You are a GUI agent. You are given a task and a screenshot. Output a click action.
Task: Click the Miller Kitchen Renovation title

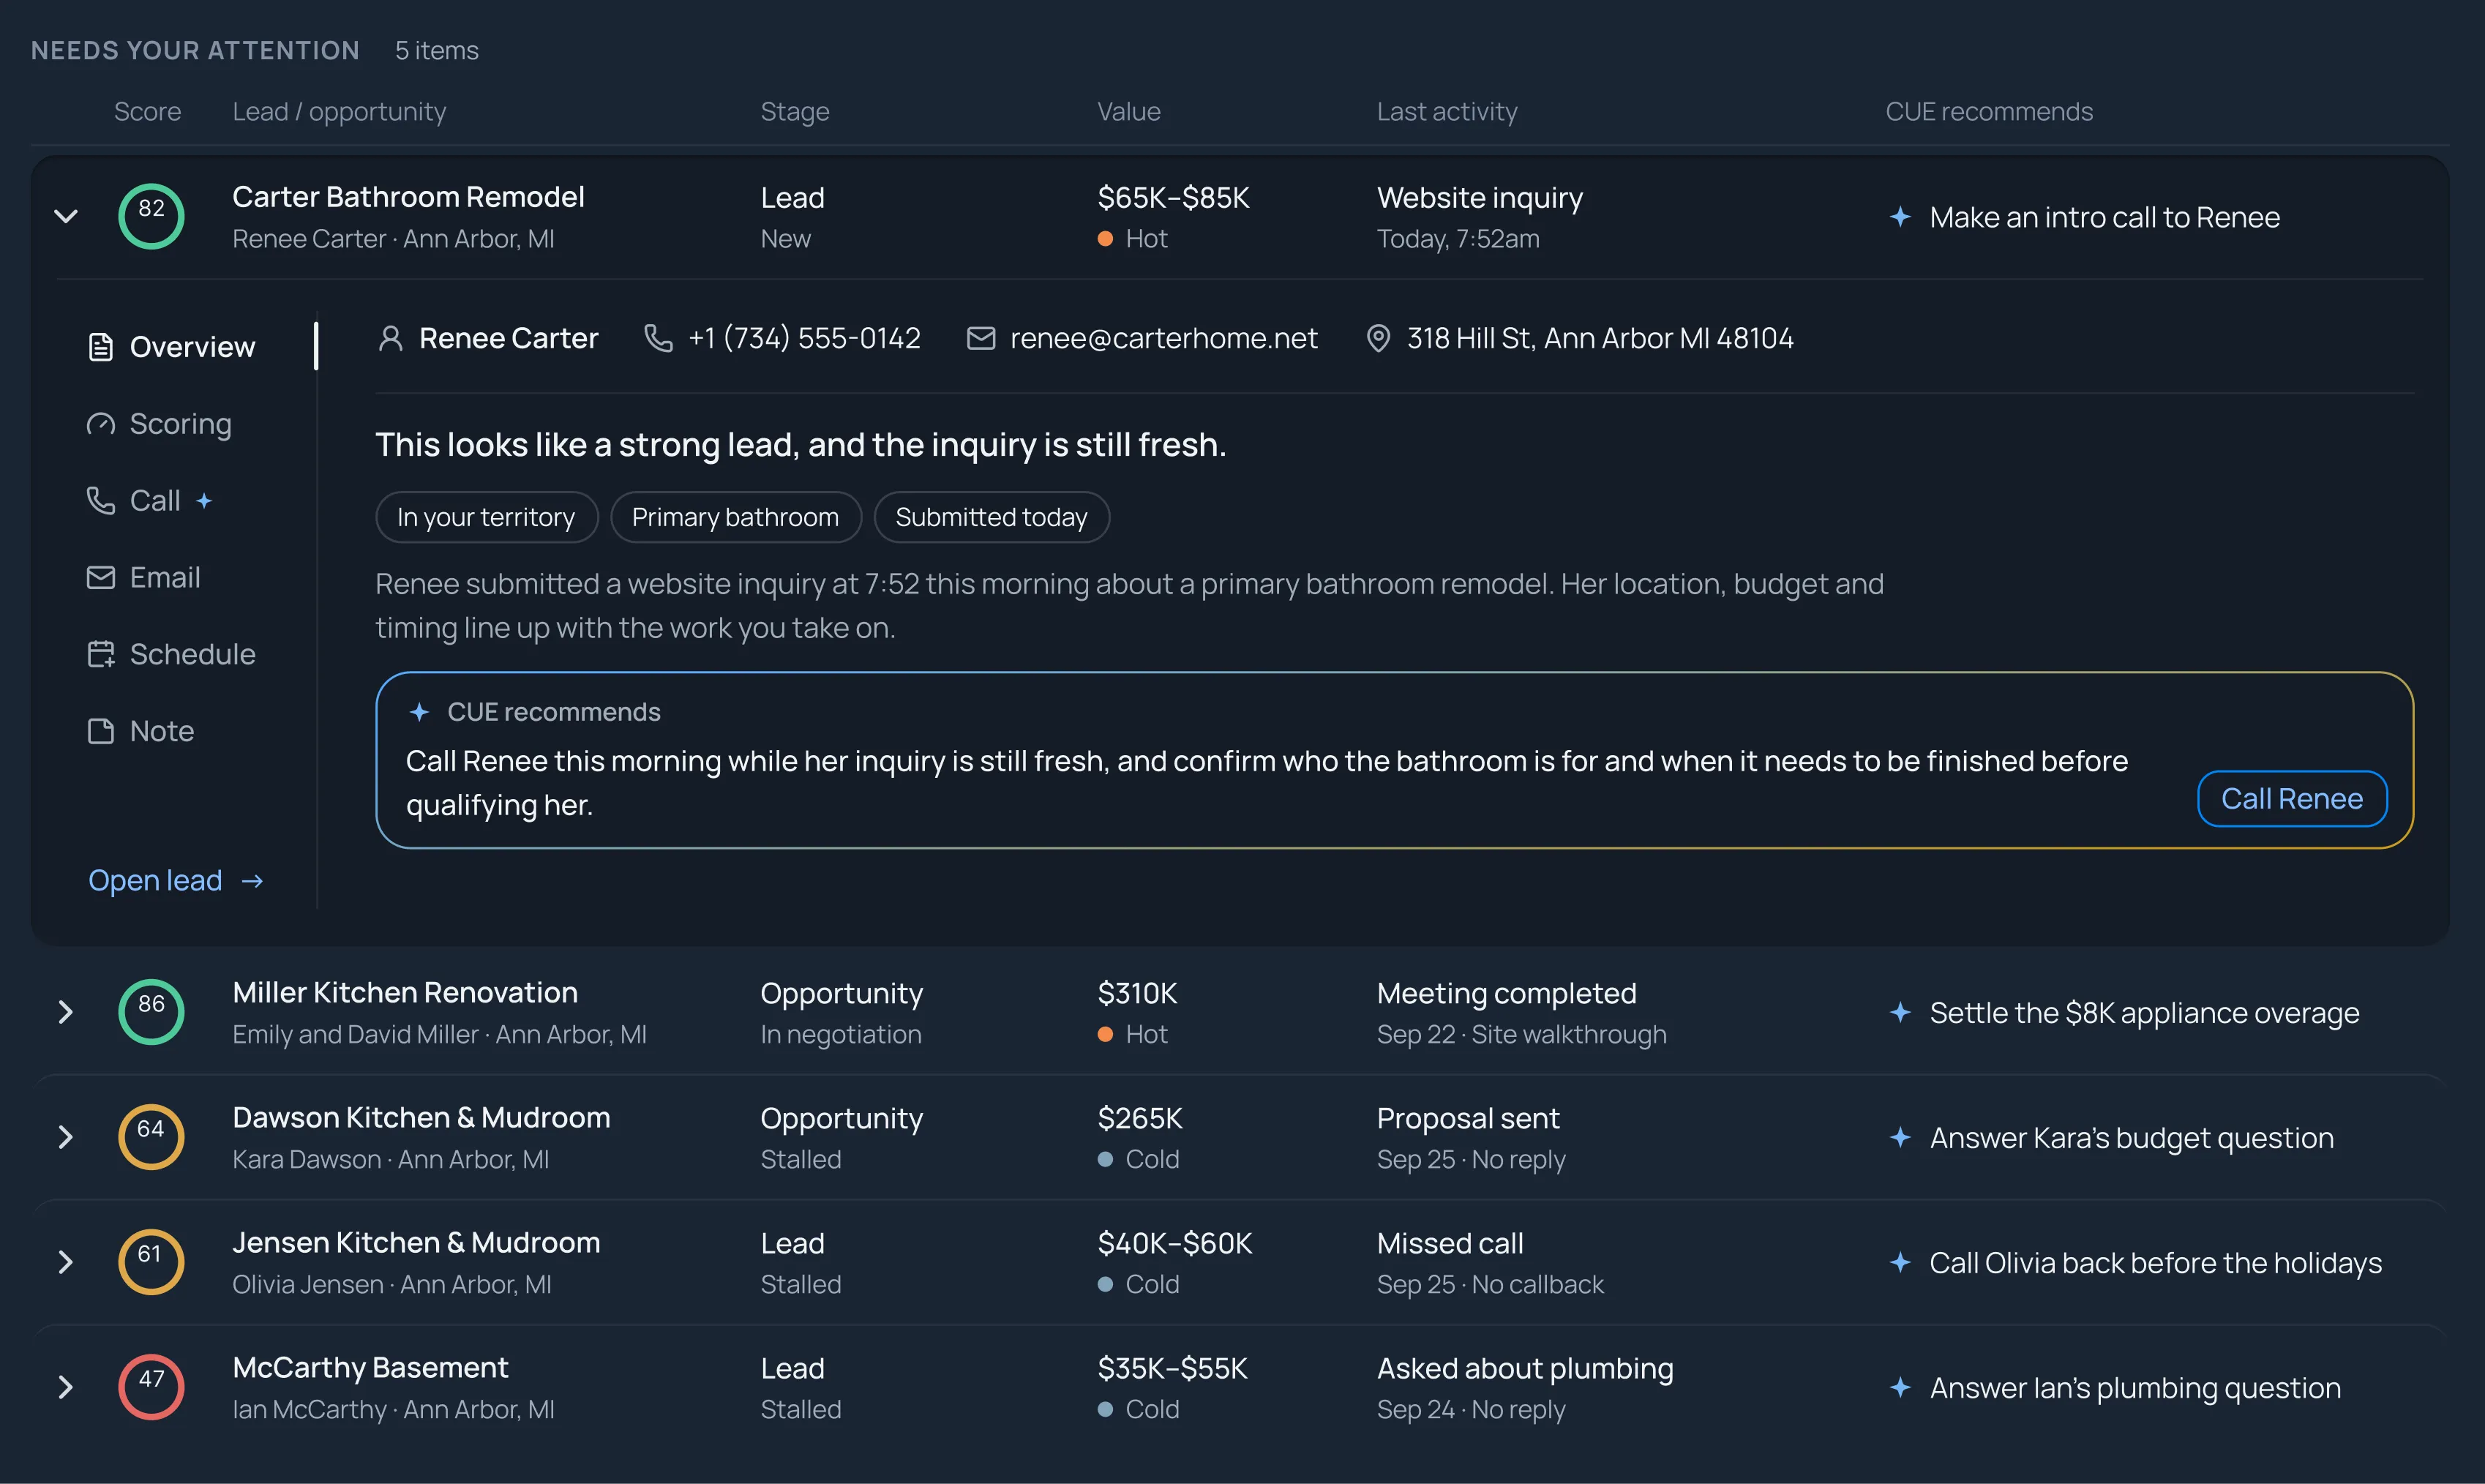(405, 992)
